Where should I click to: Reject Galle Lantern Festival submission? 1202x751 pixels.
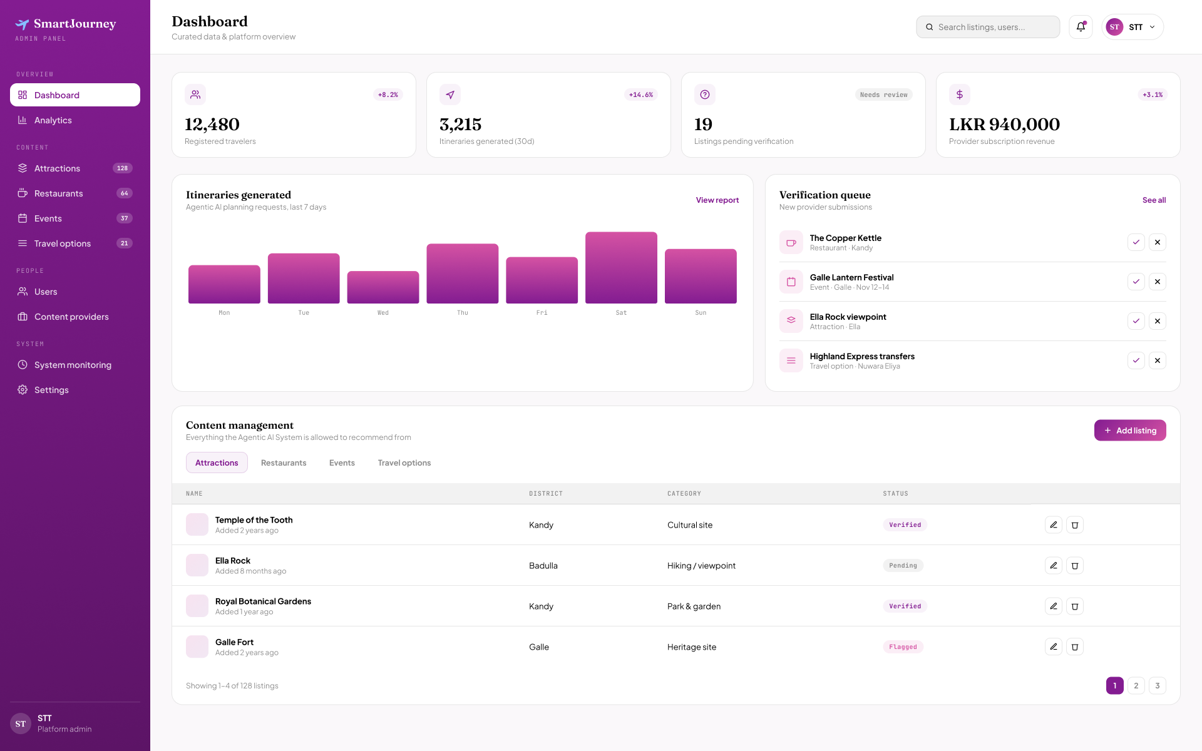[1157, 282]
